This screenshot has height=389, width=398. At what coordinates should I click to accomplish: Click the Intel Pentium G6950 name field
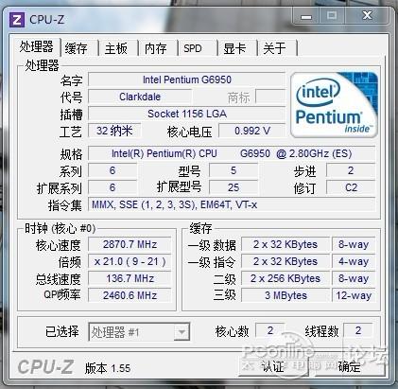pos(187,80)
